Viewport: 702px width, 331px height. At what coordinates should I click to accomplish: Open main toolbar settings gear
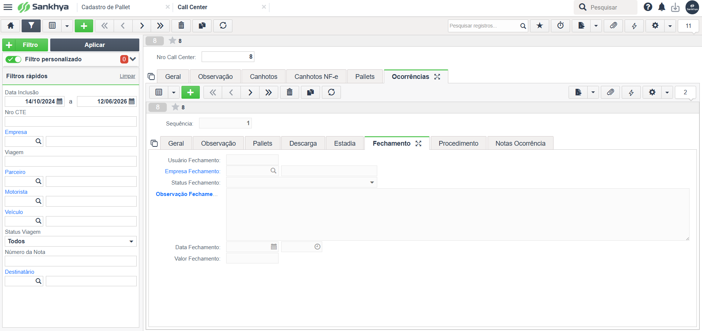tap(655, 26)
